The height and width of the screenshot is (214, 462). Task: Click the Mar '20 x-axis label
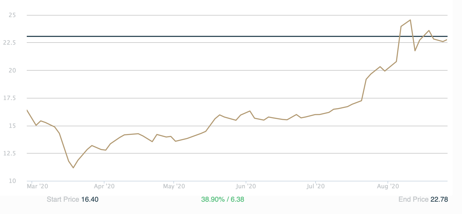tap(37, 186)
